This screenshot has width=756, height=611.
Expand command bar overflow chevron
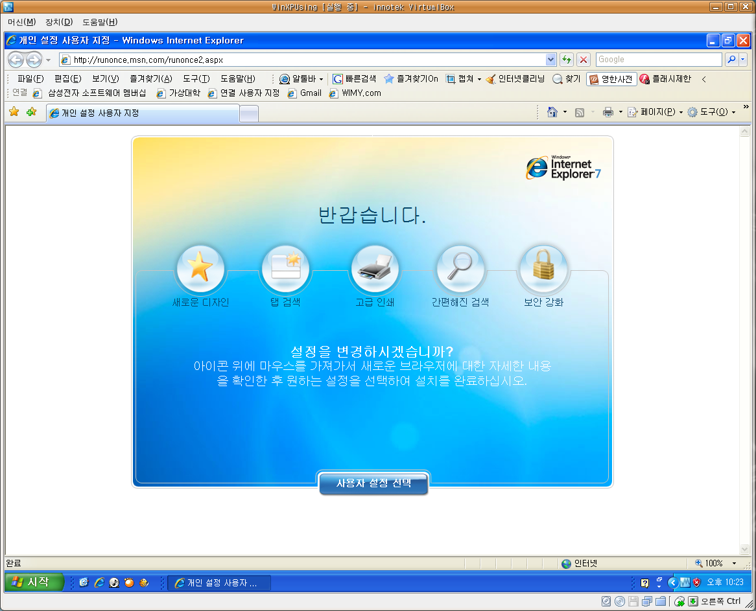746,106
